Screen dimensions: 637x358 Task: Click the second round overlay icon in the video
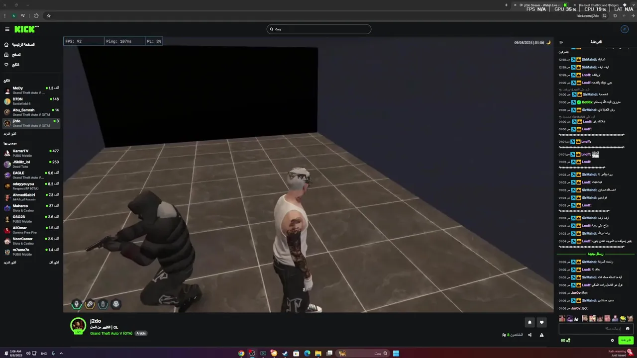tap(90, 304)
